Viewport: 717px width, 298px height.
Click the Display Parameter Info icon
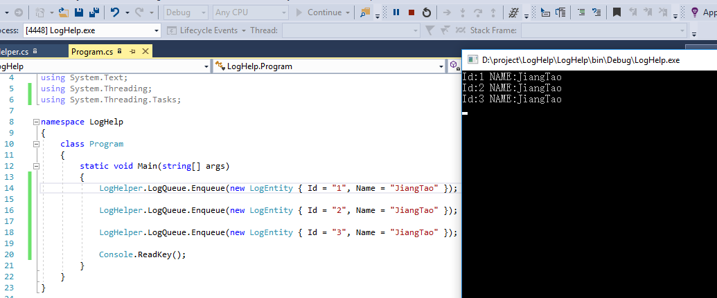click(x=560, y=12)
